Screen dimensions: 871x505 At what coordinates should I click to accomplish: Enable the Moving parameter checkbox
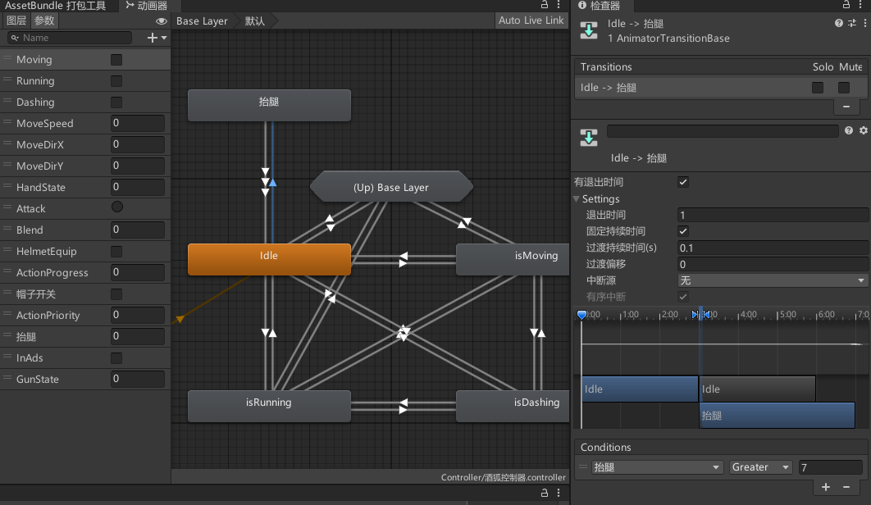(116, 60)
